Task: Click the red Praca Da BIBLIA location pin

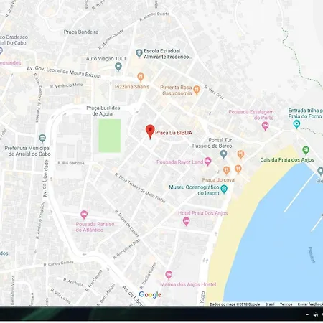Action: click(150, 131)
